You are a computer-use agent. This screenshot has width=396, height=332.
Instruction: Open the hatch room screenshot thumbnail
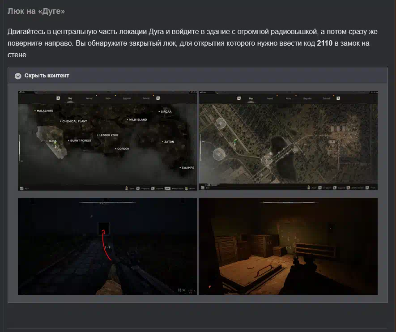pyautogui.click(x=288, y=246)
